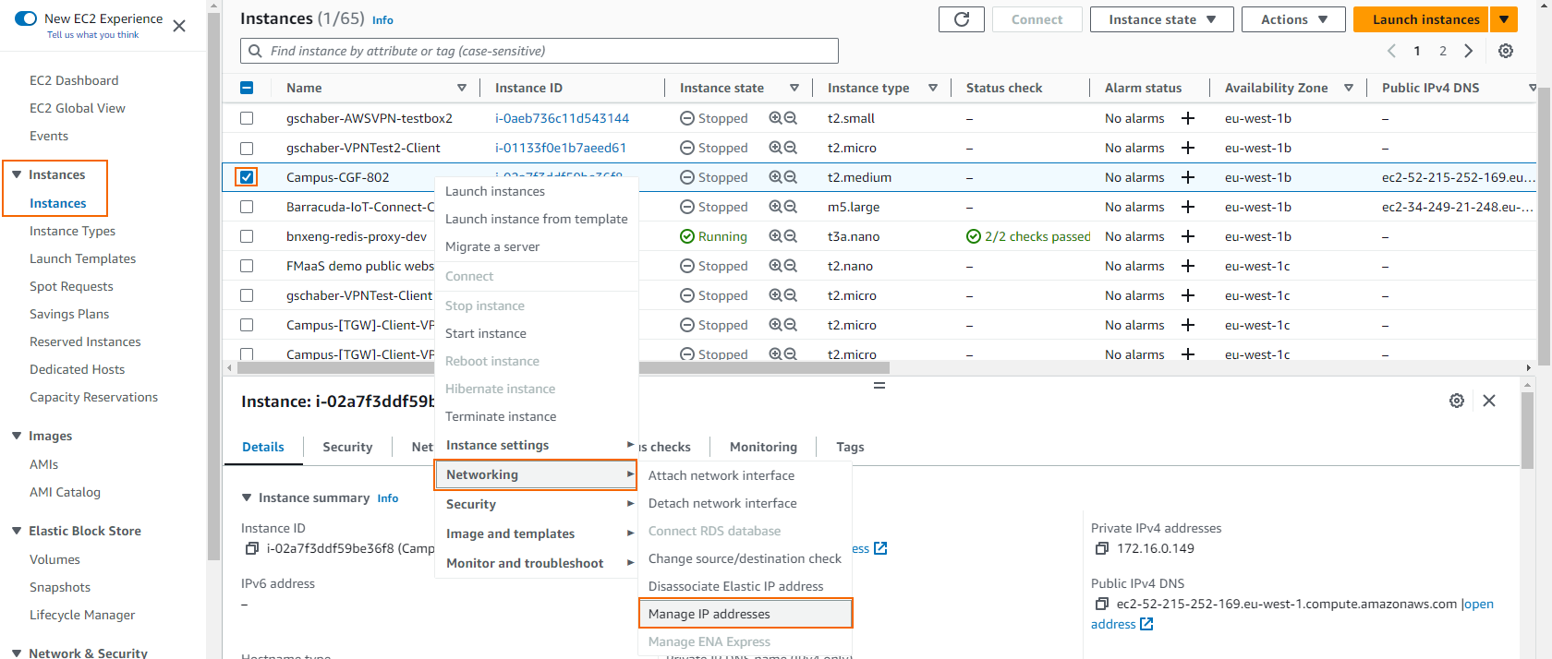
Task: Check the Barracuda-IoT-Connect row checkbox
Action: pos(247,207)
